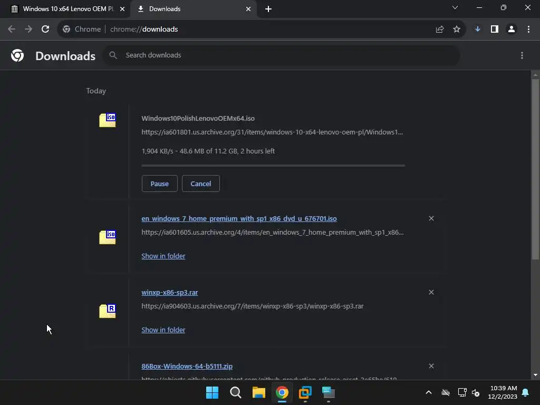Open the notification bell icon
The height and width of the screenshot is (405, 540).
(x=526, y=392)
